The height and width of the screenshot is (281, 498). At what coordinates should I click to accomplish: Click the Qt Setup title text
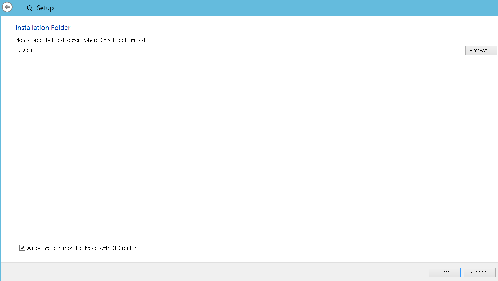[40, 8]
